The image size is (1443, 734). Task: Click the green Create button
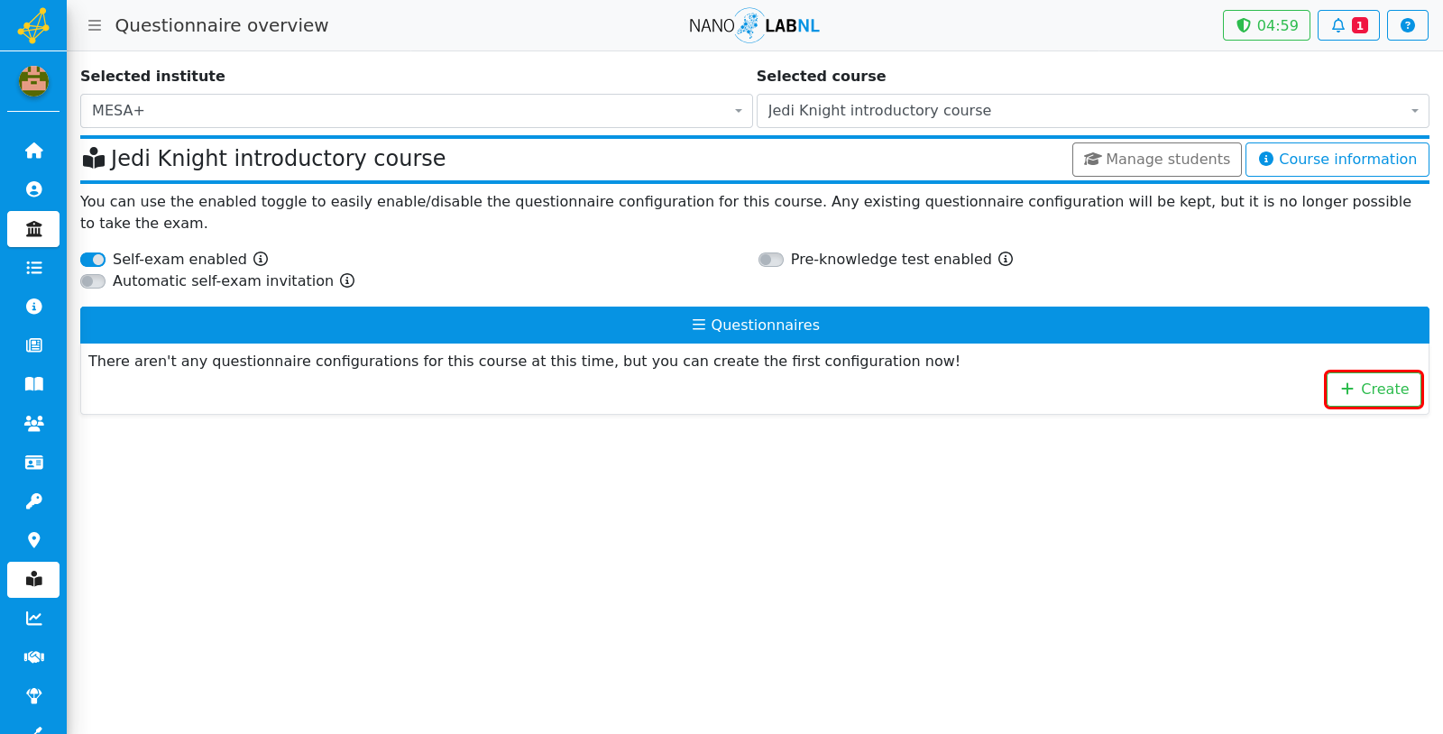(x=1374, y=390)
